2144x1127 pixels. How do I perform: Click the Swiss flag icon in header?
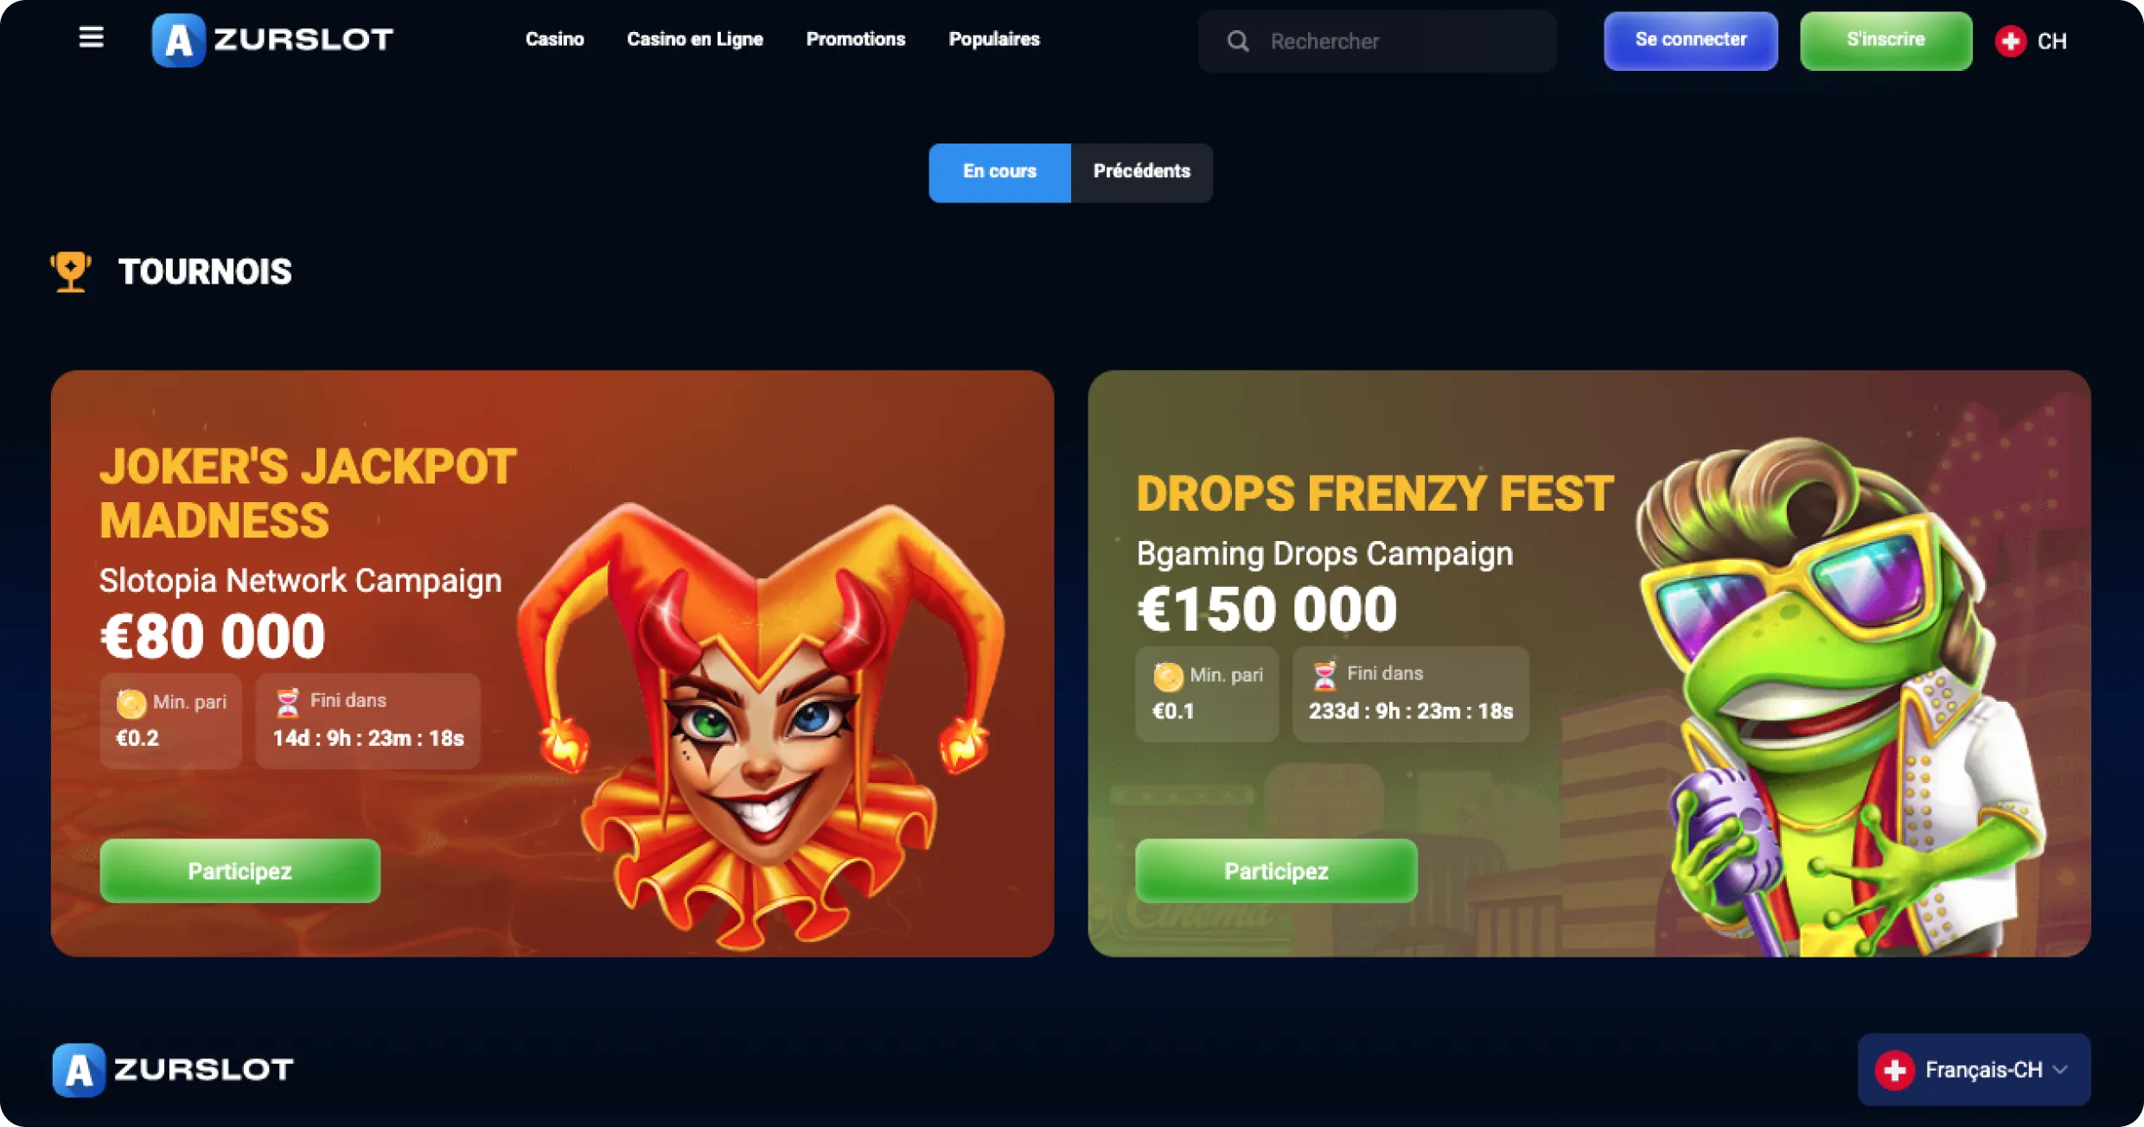point(2011,41)
